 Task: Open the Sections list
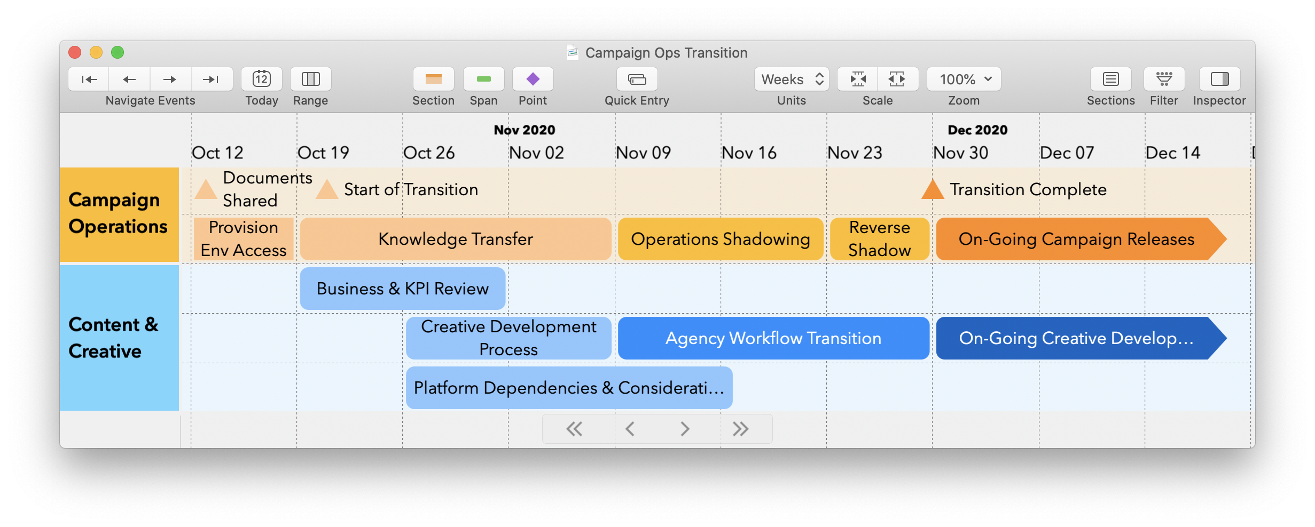pyautogui.click(x=1110, y=79)
